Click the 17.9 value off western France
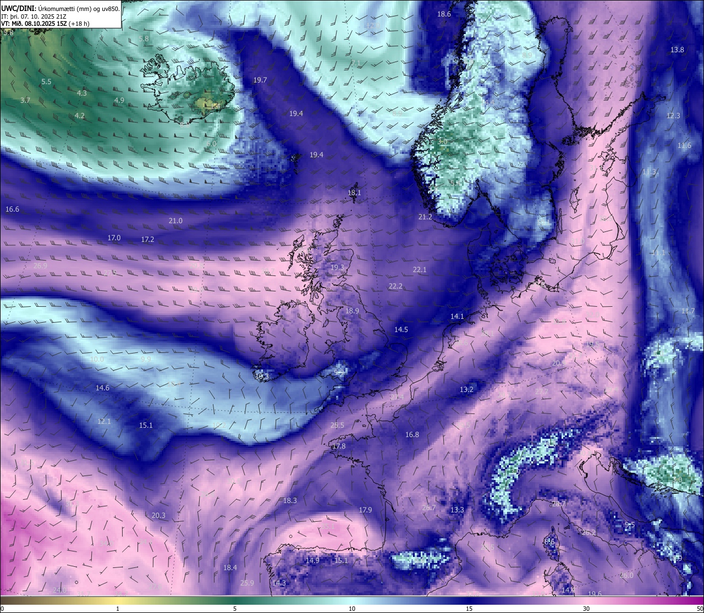This screenshot has width=704, height=613. pyautogui.click(x=365, y=510)
